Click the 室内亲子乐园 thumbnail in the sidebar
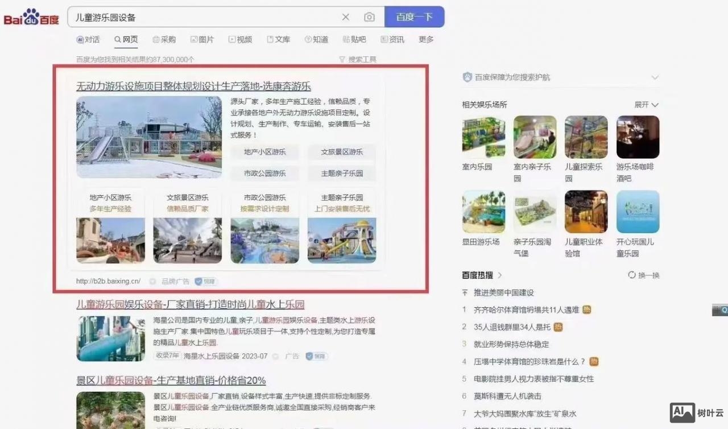728x429 pixels. 533,136
